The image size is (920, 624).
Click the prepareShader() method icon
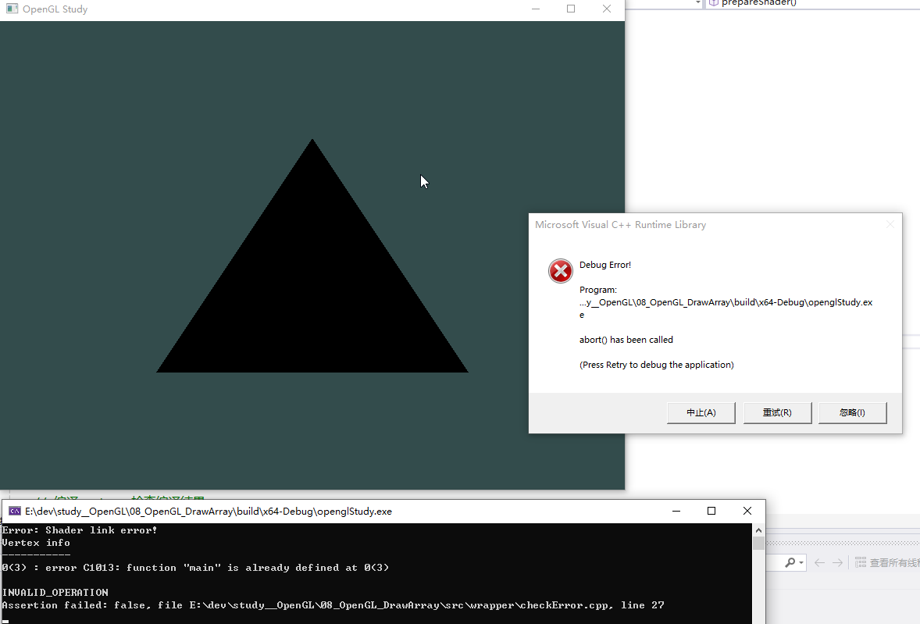(714, 3)
